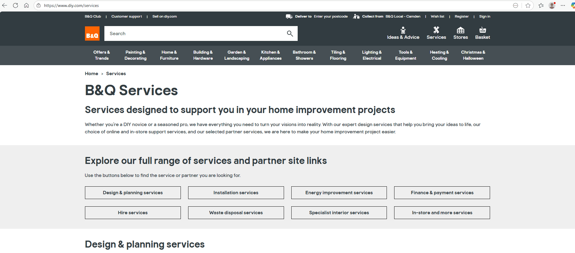Click the browser address bar URL
575x253 pixels.
71,5
